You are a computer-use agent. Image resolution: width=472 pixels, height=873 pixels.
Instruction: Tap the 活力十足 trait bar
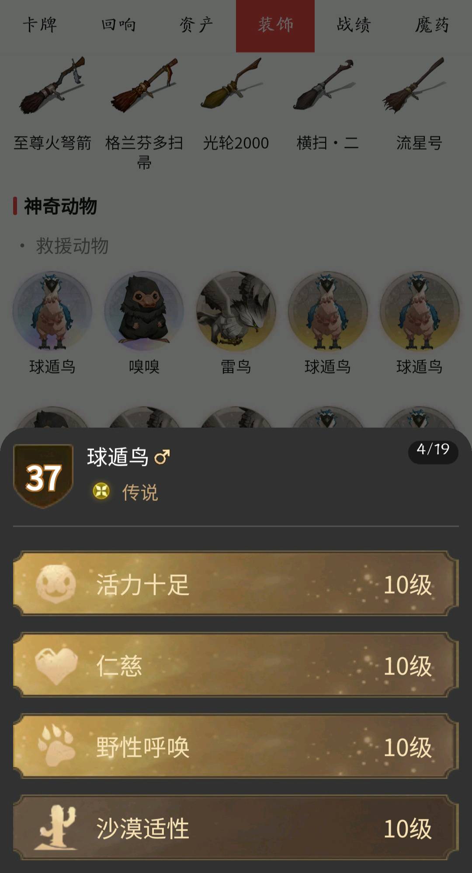pos(236,584)
